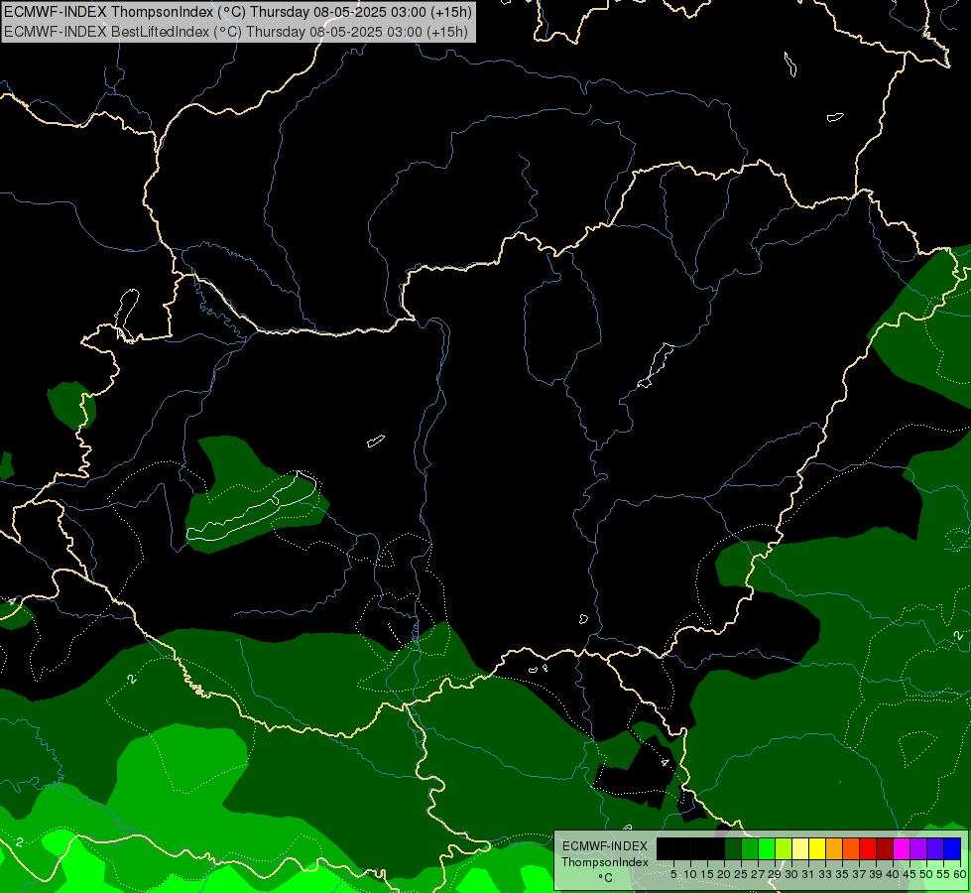This screenshot has height=893, width=971.
Task: Click the legend tick label 25
Action: [741, 874]
